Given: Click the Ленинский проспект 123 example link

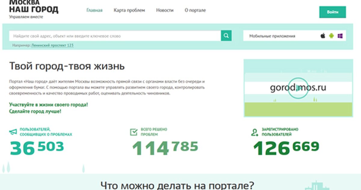Looking at the screenshot, I should [53, 45].
